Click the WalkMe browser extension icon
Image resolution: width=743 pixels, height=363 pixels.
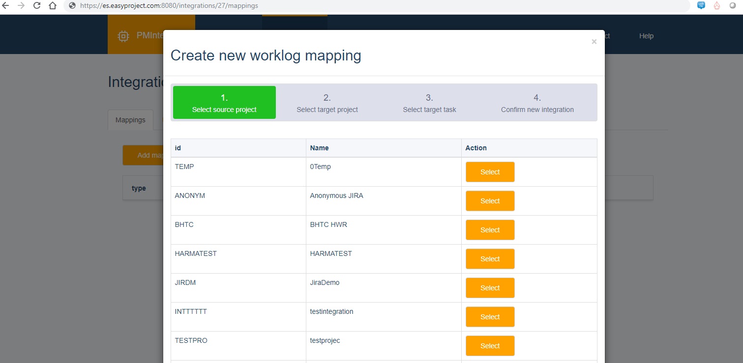pyautogui.click(x=700, y=6)
